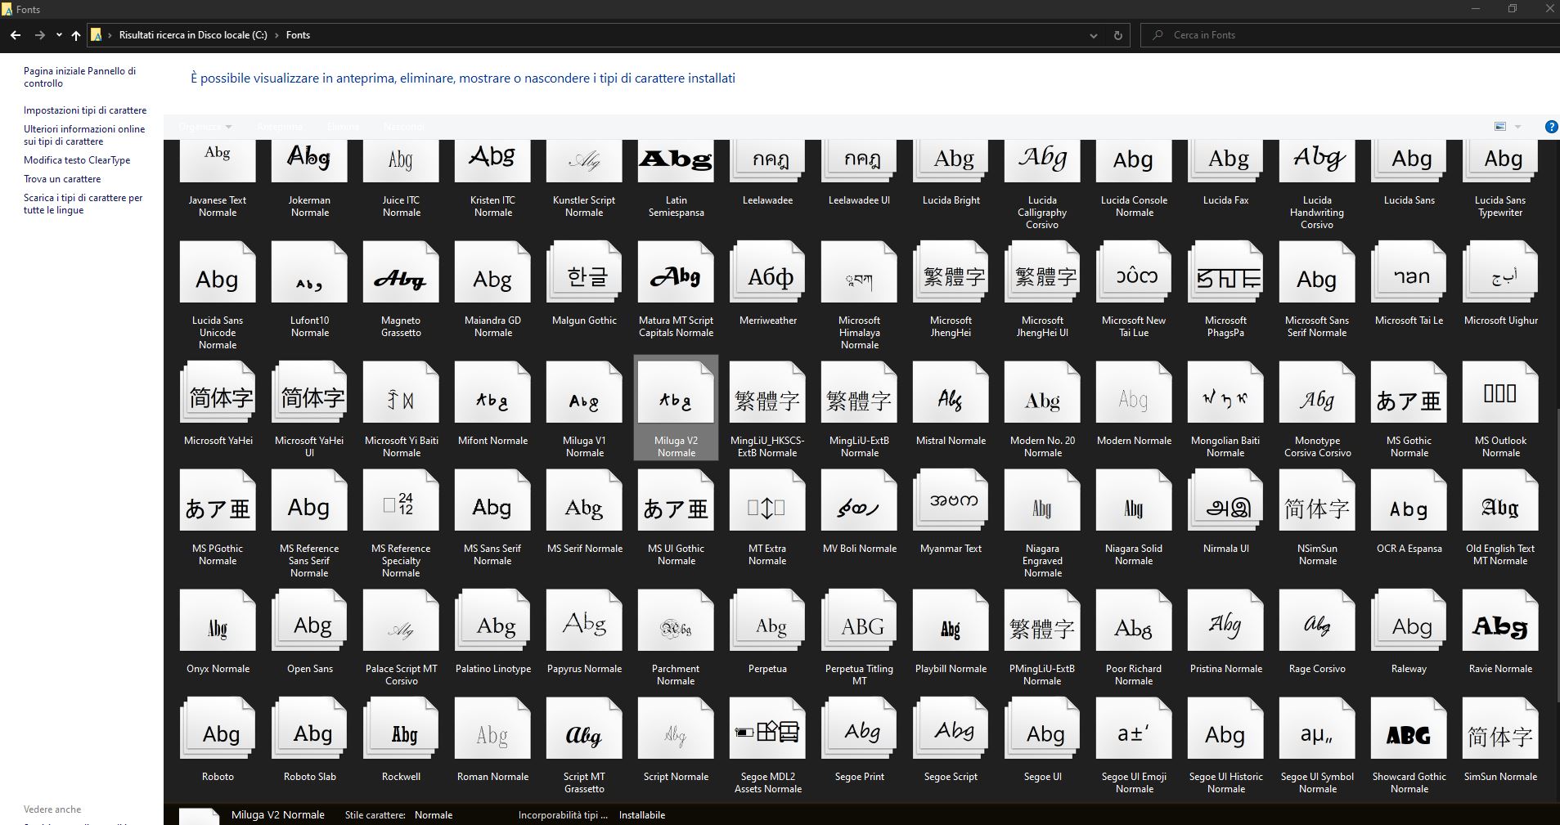Hide Miluga V2 using Nascondi
The image size is (1560, 825).
click(x=403, y=127)
